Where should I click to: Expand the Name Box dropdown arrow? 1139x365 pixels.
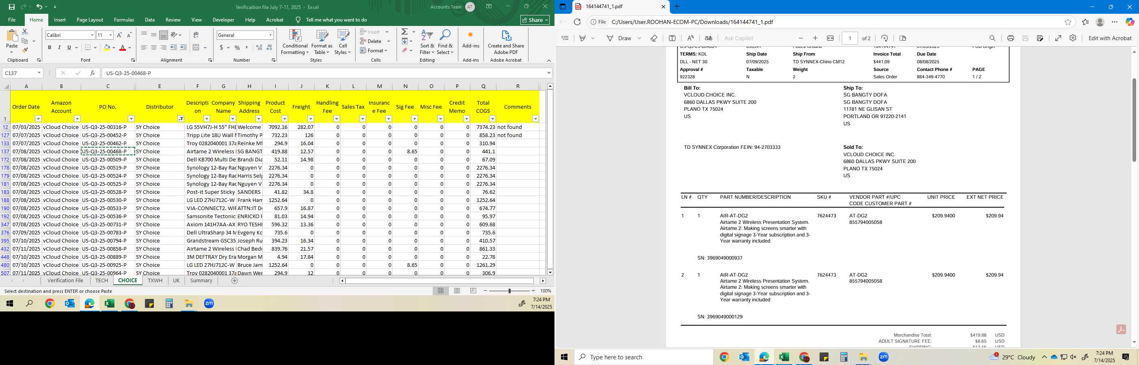39,73
